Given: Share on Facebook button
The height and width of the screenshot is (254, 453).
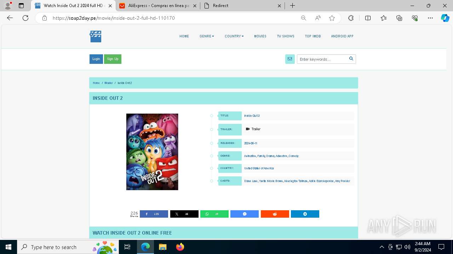Looking at the screenshot, I should pyautogui.click(x=154, y=214).
